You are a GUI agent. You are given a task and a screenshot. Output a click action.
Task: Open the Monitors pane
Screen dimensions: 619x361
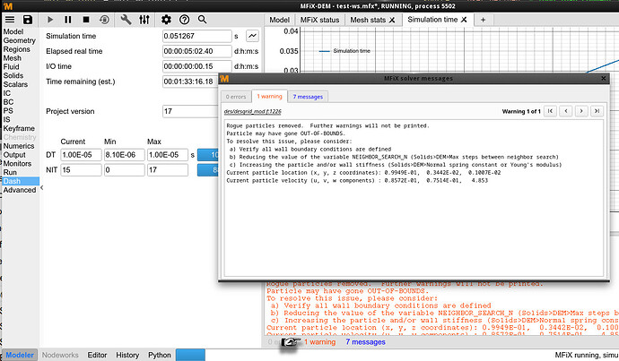click(17, 163)
